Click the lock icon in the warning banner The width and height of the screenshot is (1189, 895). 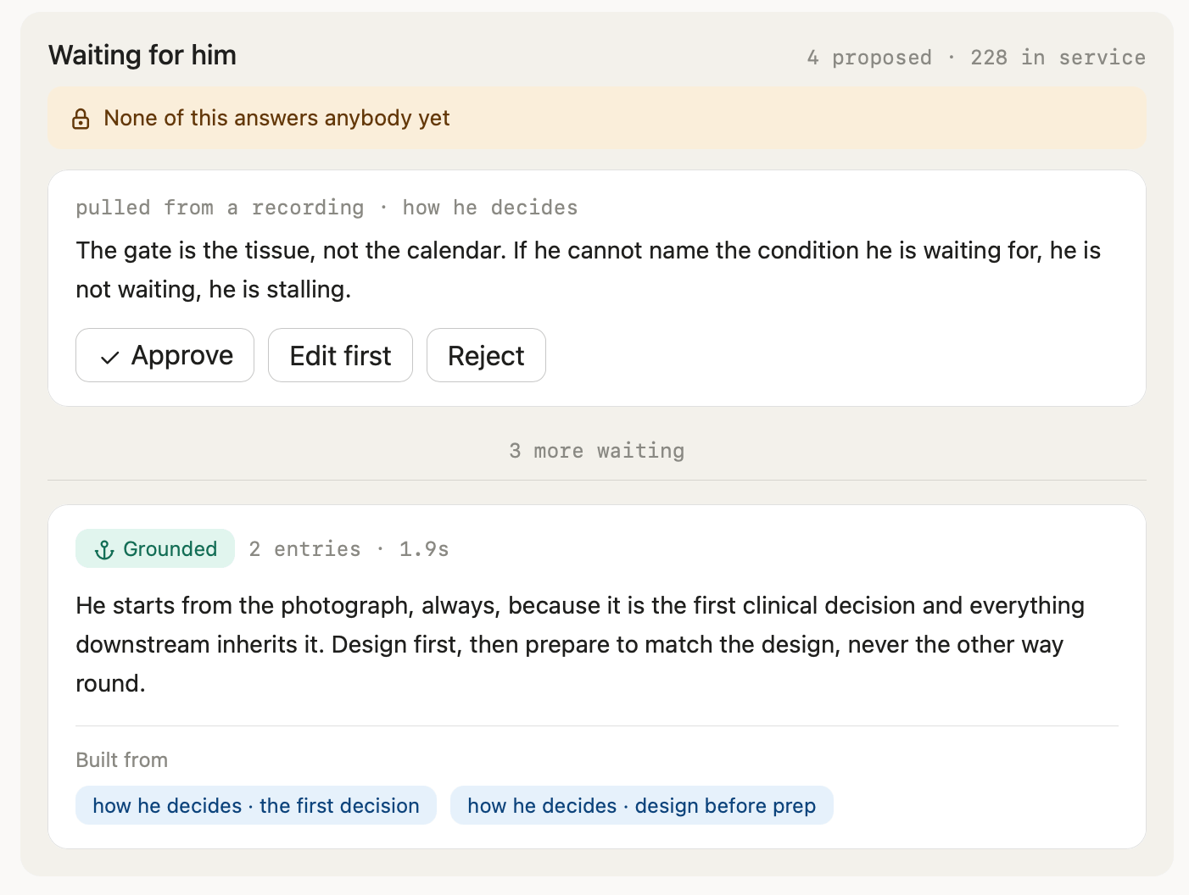point(81,119)
